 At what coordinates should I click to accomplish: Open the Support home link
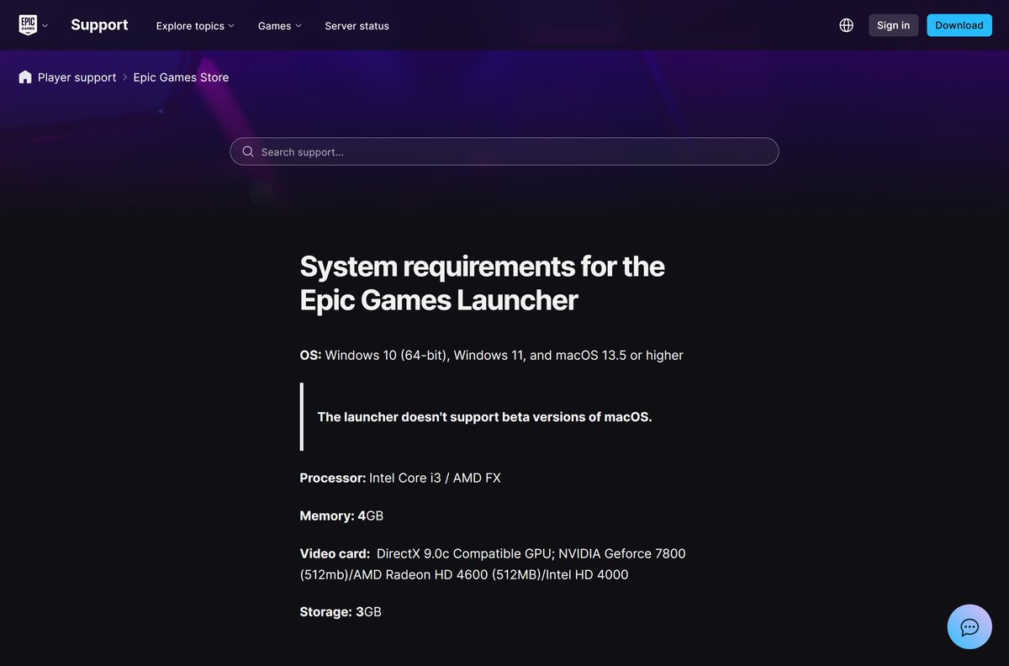tap(99, 25)
